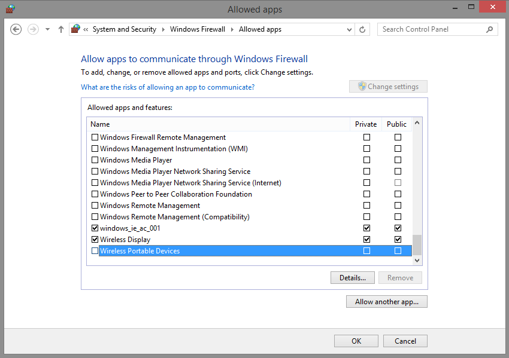Check Windows Remote Management name checkbox
The image size is (509, 358).
click(x=95, y=206)
